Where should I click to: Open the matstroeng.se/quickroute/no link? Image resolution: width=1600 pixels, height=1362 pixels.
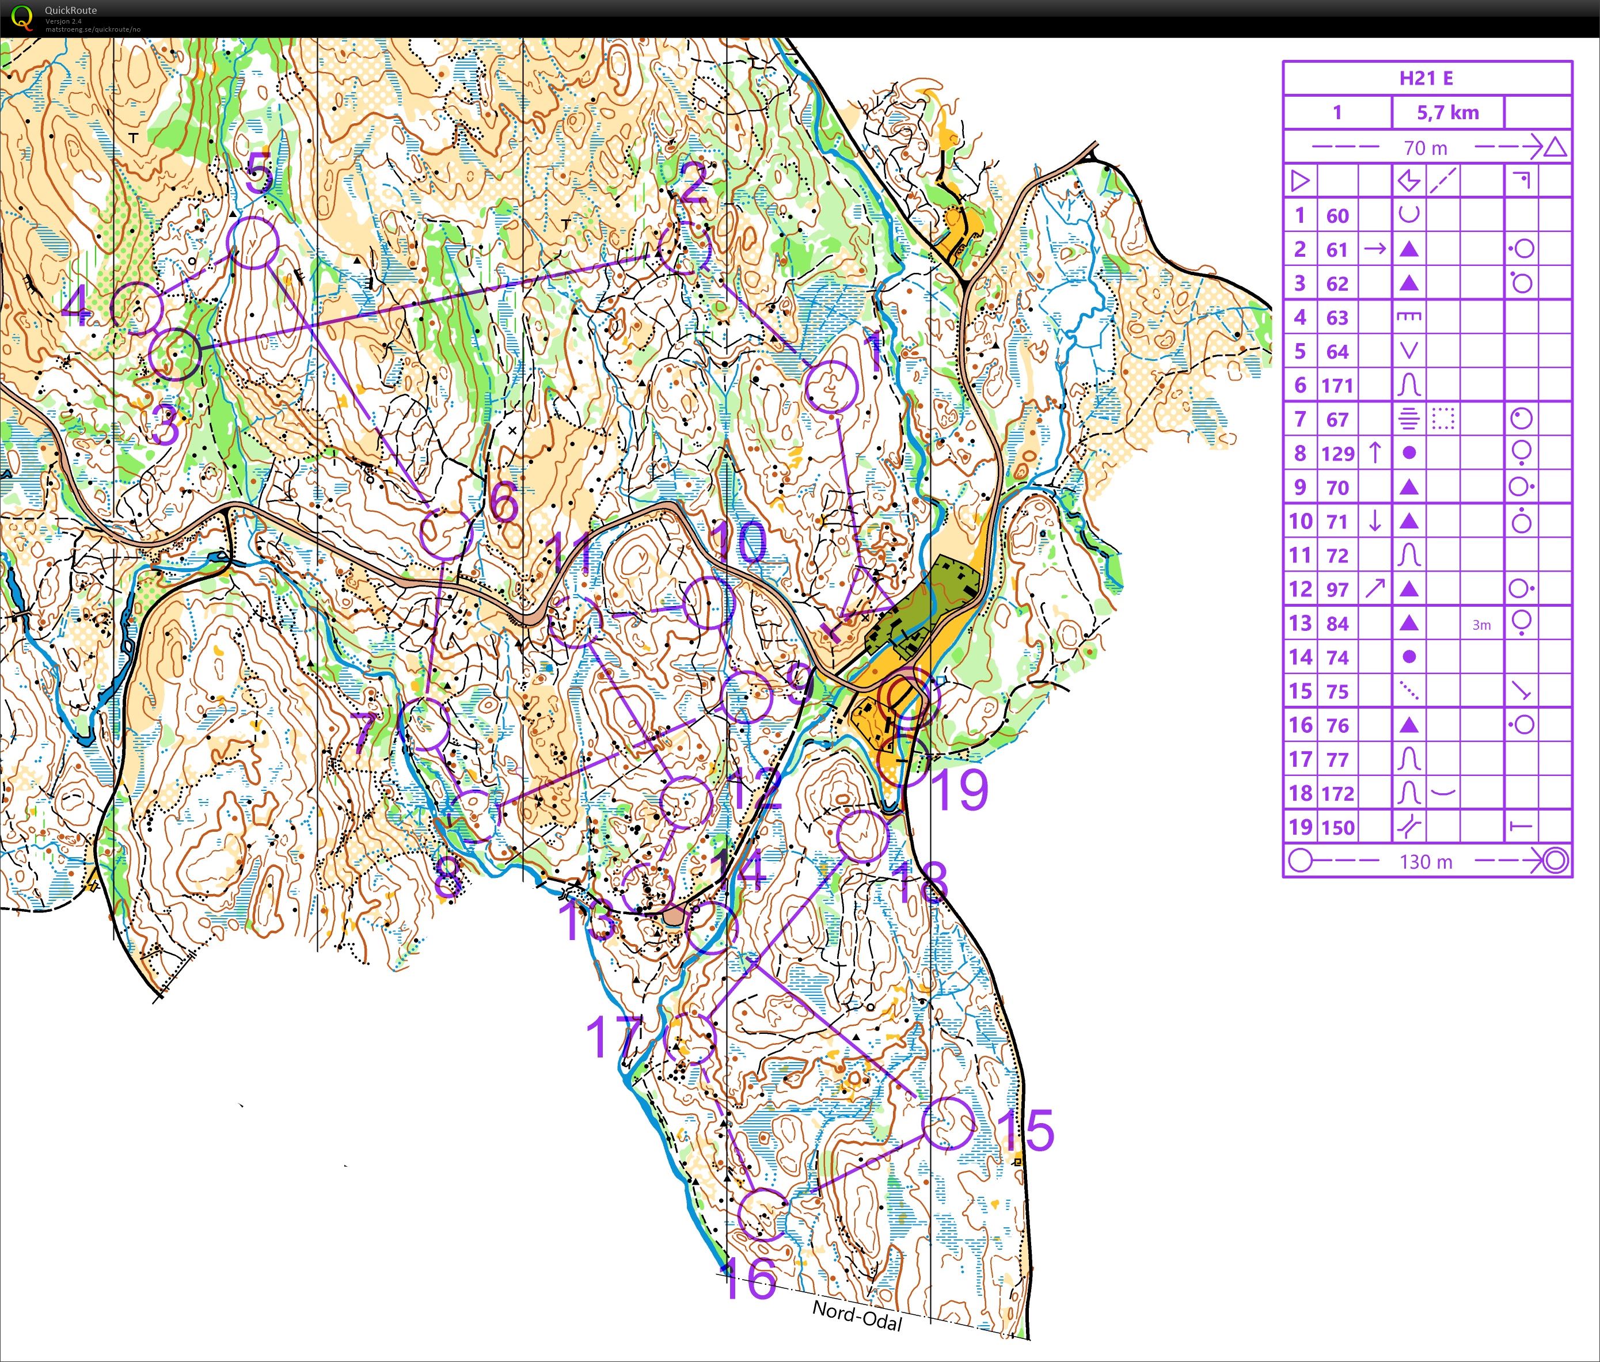93,29
